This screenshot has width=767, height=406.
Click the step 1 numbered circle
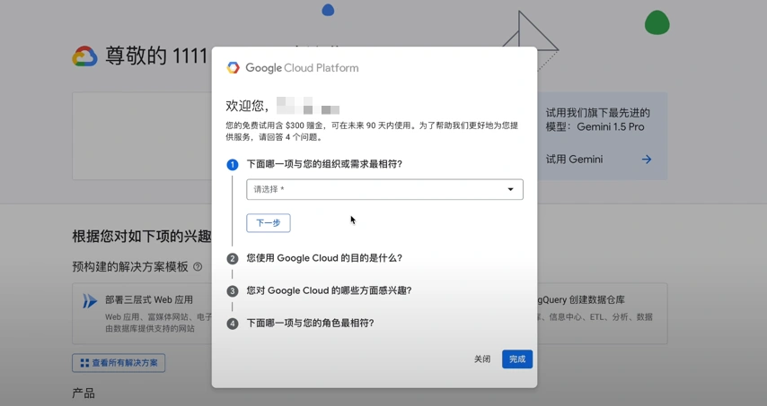tap(233, 165)
